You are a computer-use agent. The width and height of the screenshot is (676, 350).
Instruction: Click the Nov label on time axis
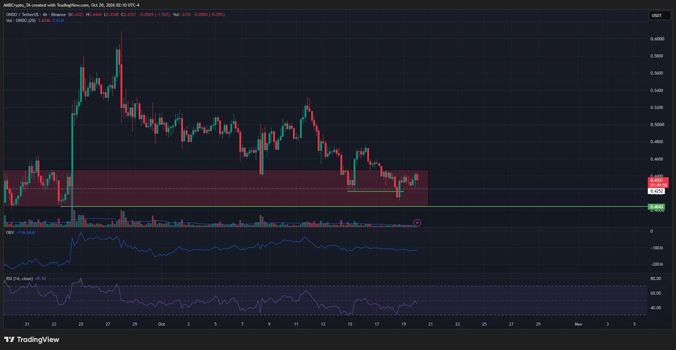tap(578, 324)
